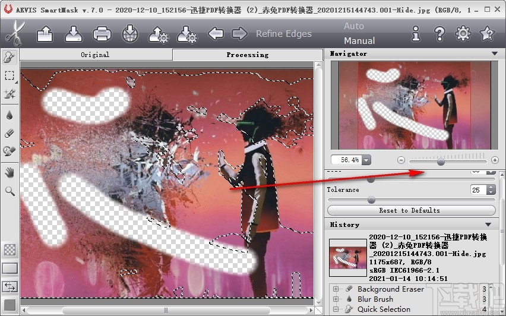The width and height of the screenshot is (506, 316).
Task: Click the AKVIS scissors logo icon
Action: coord(15,33)
